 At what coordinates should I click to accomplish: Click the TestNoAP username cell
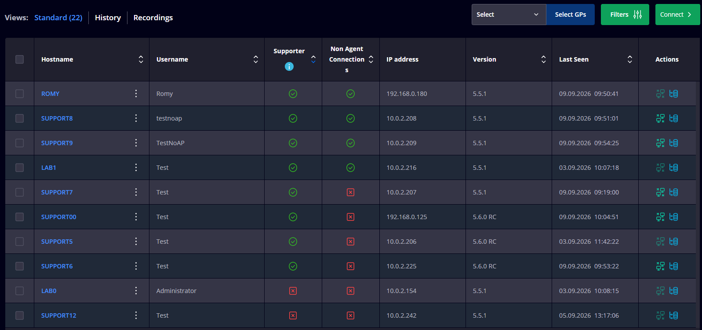coord(171,143)
